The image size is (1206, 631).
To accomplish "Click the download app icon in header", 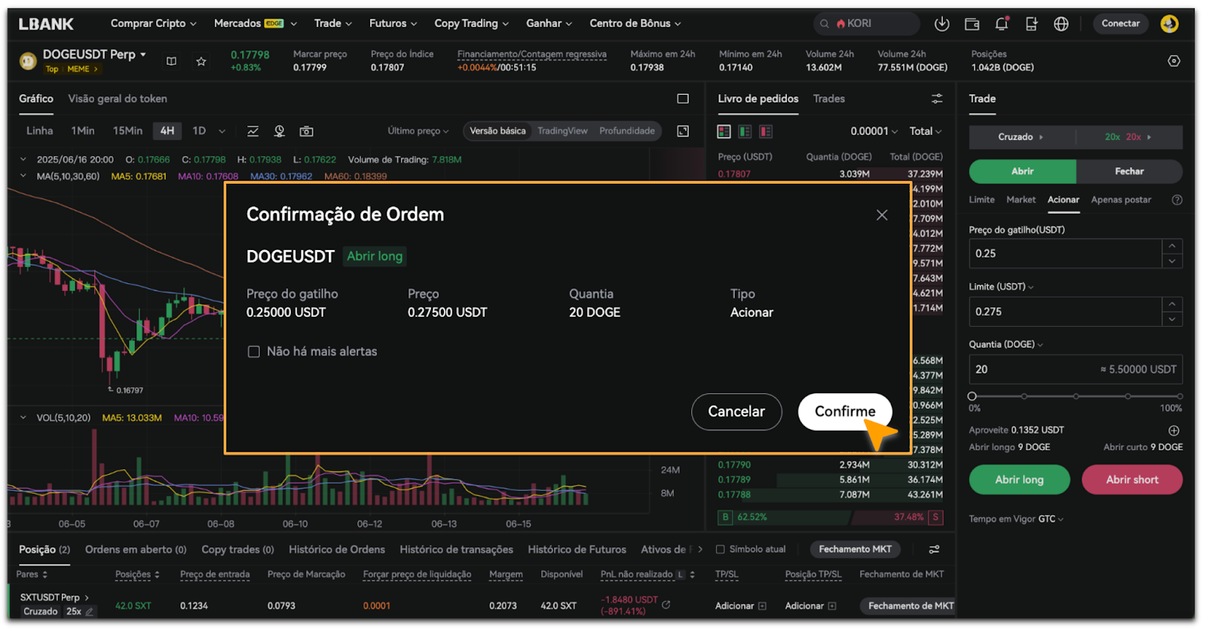I will [x=941, y=24].
